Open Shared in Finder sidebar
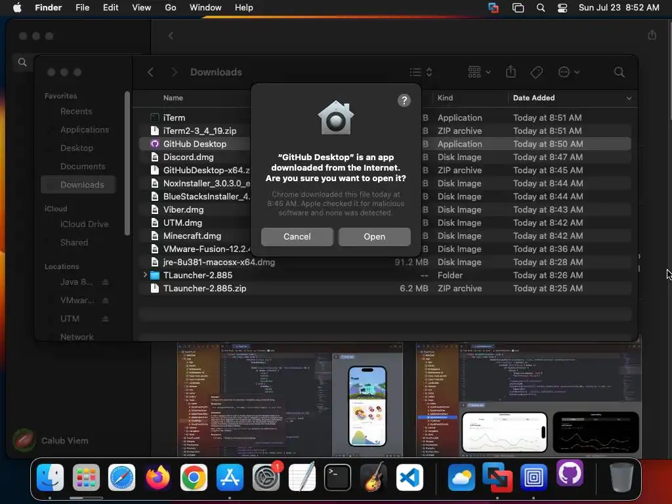 (x=73, y=243)
